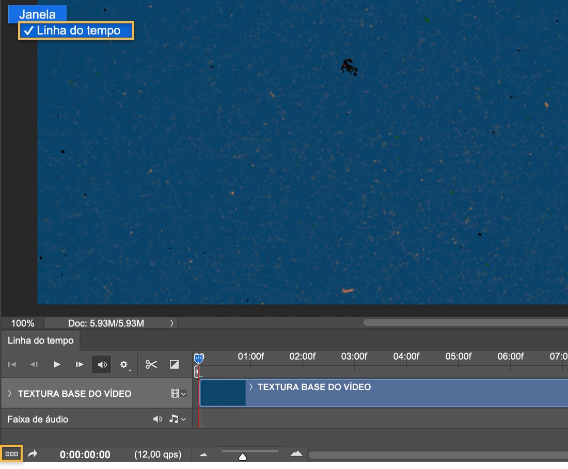This screenshot has height=469, width=568.
Task: Click the Faixa de áudio label
Action: pyautogui.click(x=38, y=419)
